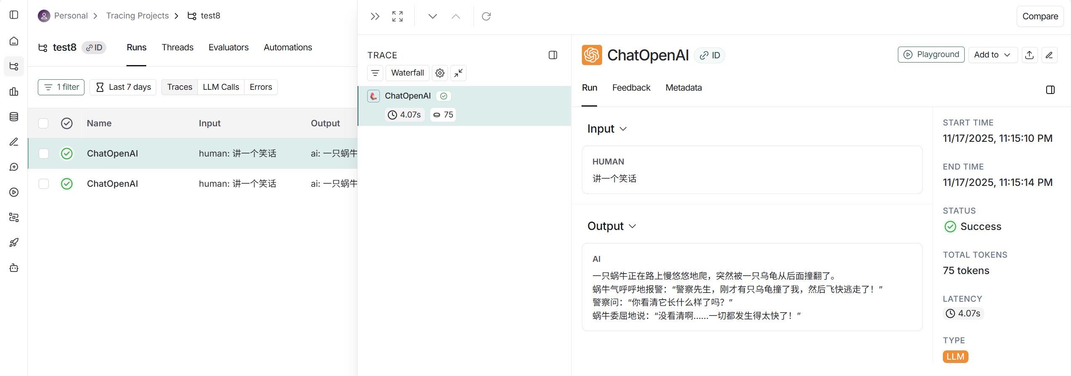Toggle the TRACE panel layout icon
Viewport: 1071px width, 376px height.
(x=553, y=55)
